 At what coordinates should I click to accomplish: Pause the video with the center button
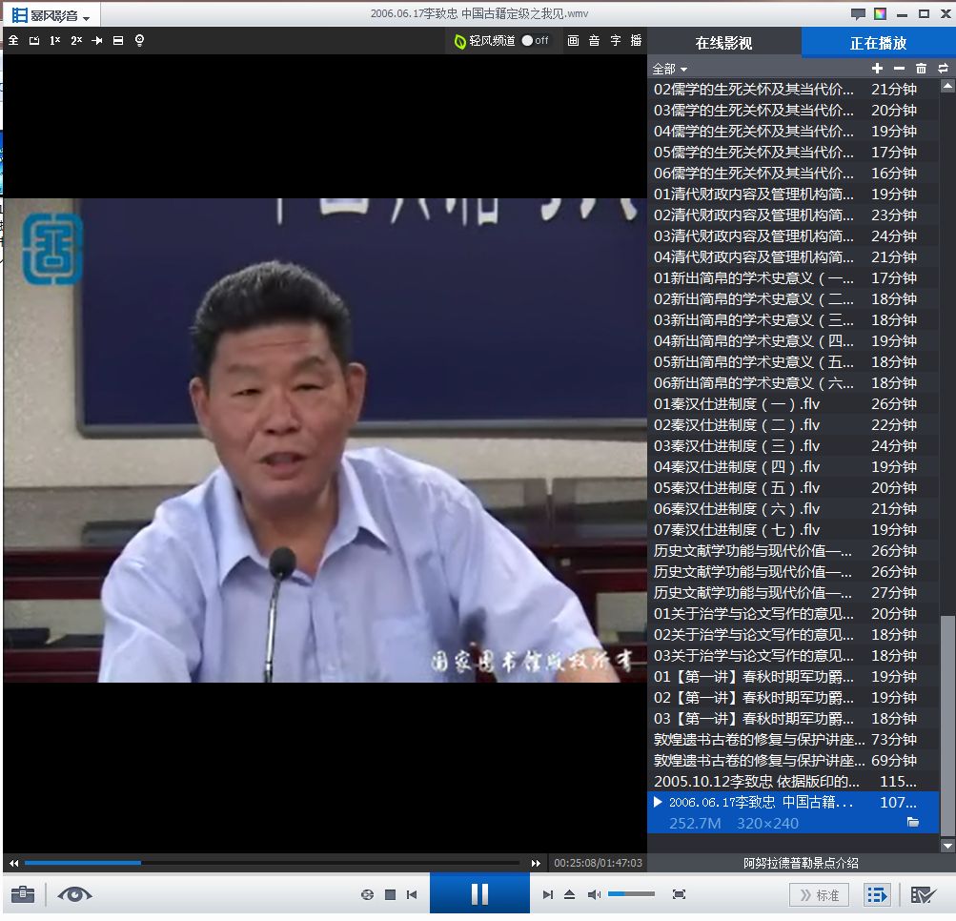coord(479,893)
